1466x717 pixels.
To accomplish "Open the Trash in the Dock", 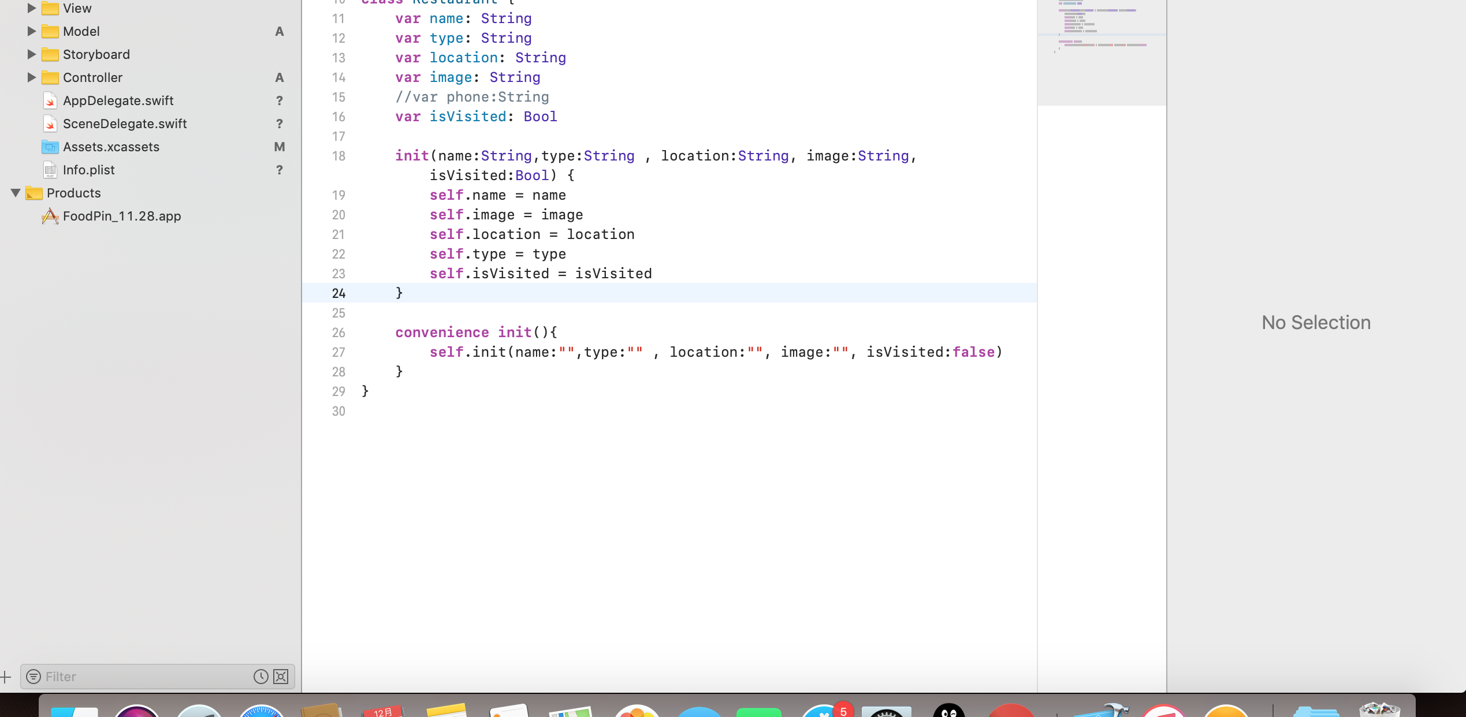I will [x=1379, y=710].
